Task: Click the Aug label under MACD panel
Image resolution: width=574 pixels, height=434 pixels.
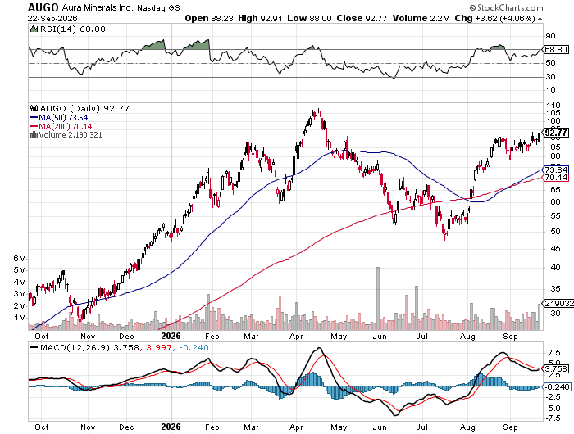Action: coord(467,427)
